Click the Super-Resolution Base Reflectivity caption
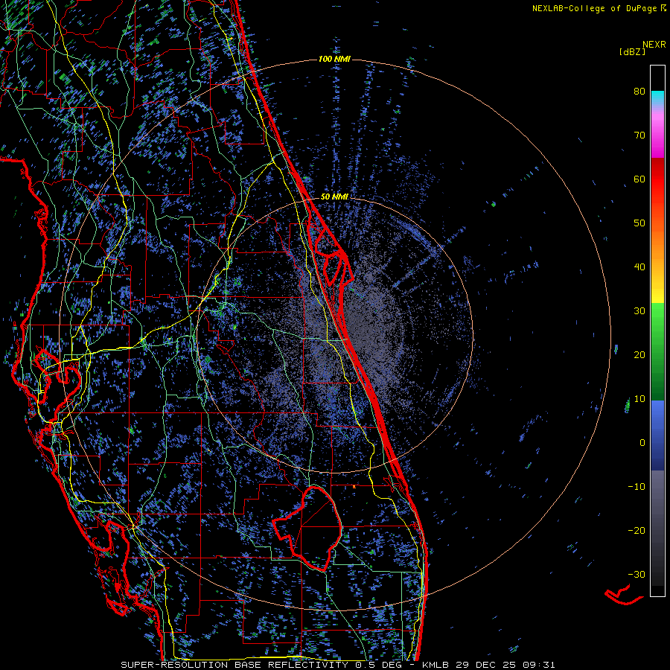670x670 pixels. [x=338, y=665]
